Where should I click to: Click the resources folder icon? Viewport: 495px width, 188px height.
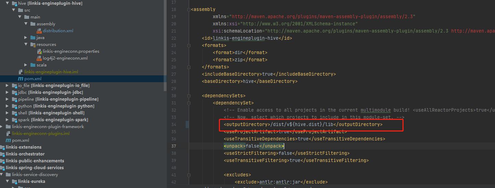pyautogui.click(x=33, y=44)
